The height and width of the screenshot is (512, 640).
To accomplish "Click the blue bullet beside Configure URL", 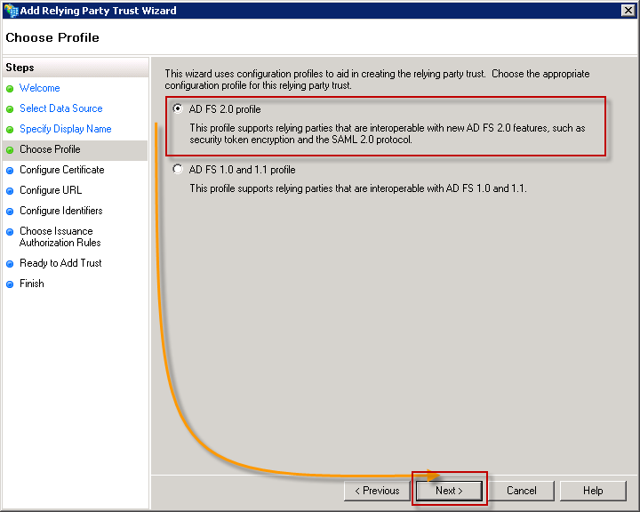I will (10, 191).
